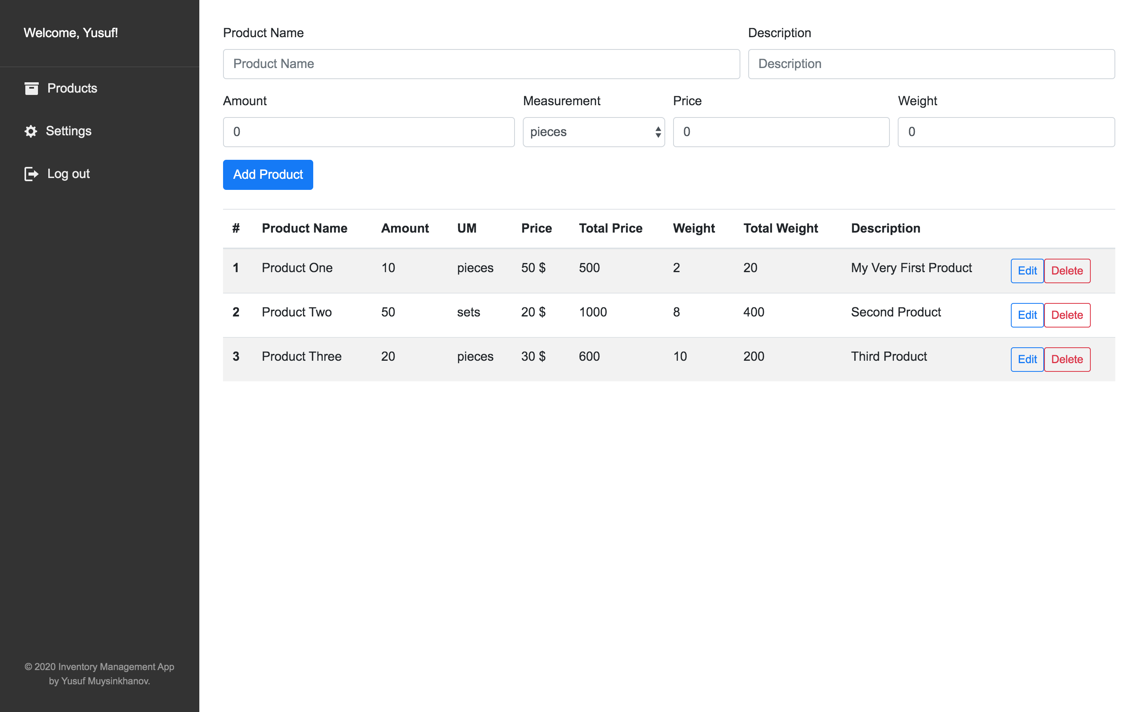Image resolution: width=1139 pixels, height=712 pixels.
Task: Click Edit button for Product Two
Action: (1027, 314)
